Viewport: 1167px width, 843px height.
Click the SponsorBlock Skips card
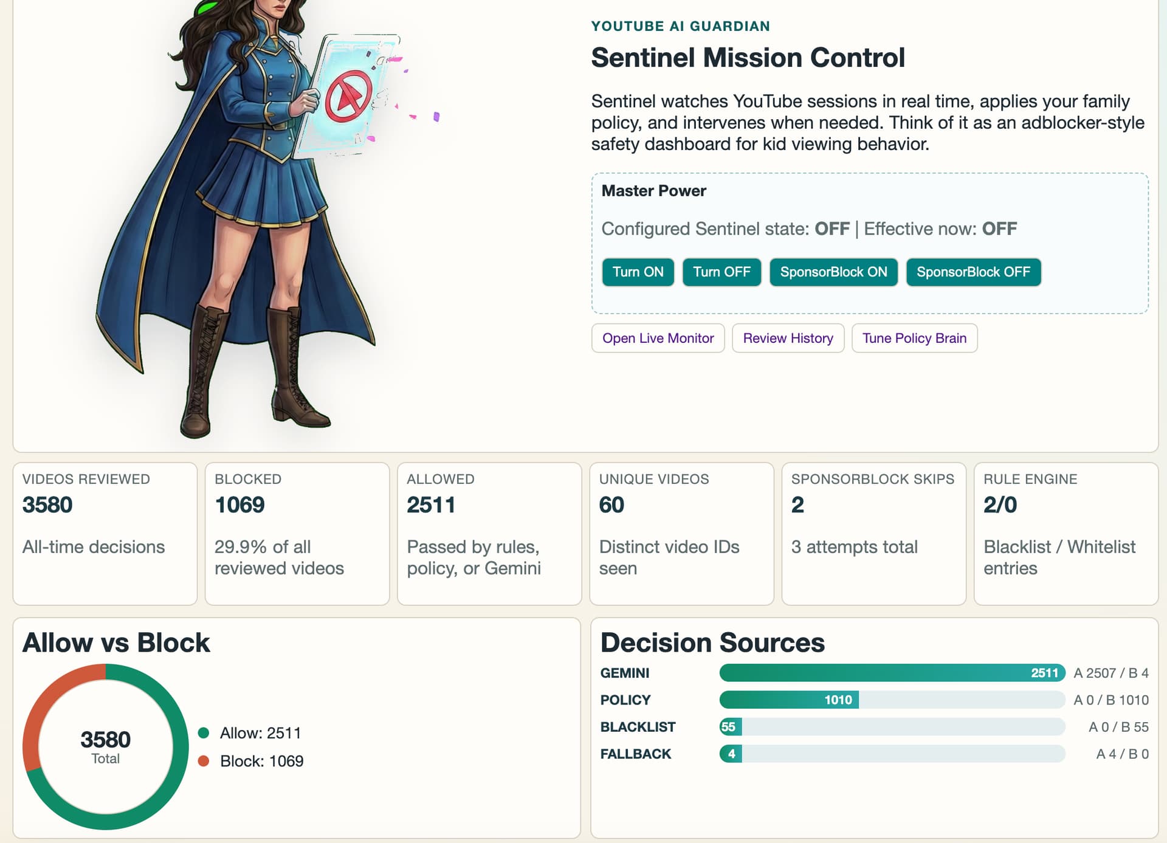pos(873,533)
